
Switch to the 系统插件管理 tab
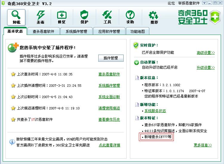coord(76,31)
